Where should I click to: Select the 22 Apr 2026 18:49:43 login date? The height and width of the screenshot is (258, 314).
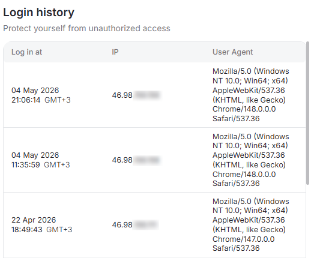41,224
